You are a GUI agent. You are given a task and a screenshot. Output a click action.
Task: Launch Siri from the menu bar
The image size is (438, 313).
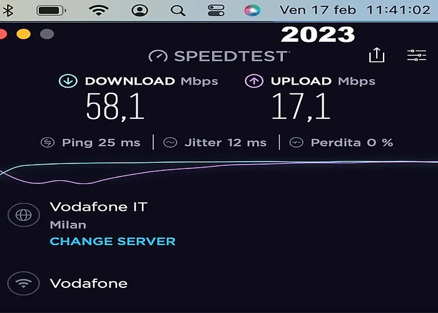click(252, 11)
